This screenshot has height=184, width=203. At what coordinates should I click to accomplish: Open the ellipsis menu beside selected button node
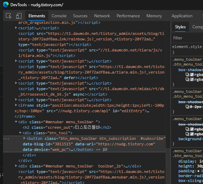[6, 139]
